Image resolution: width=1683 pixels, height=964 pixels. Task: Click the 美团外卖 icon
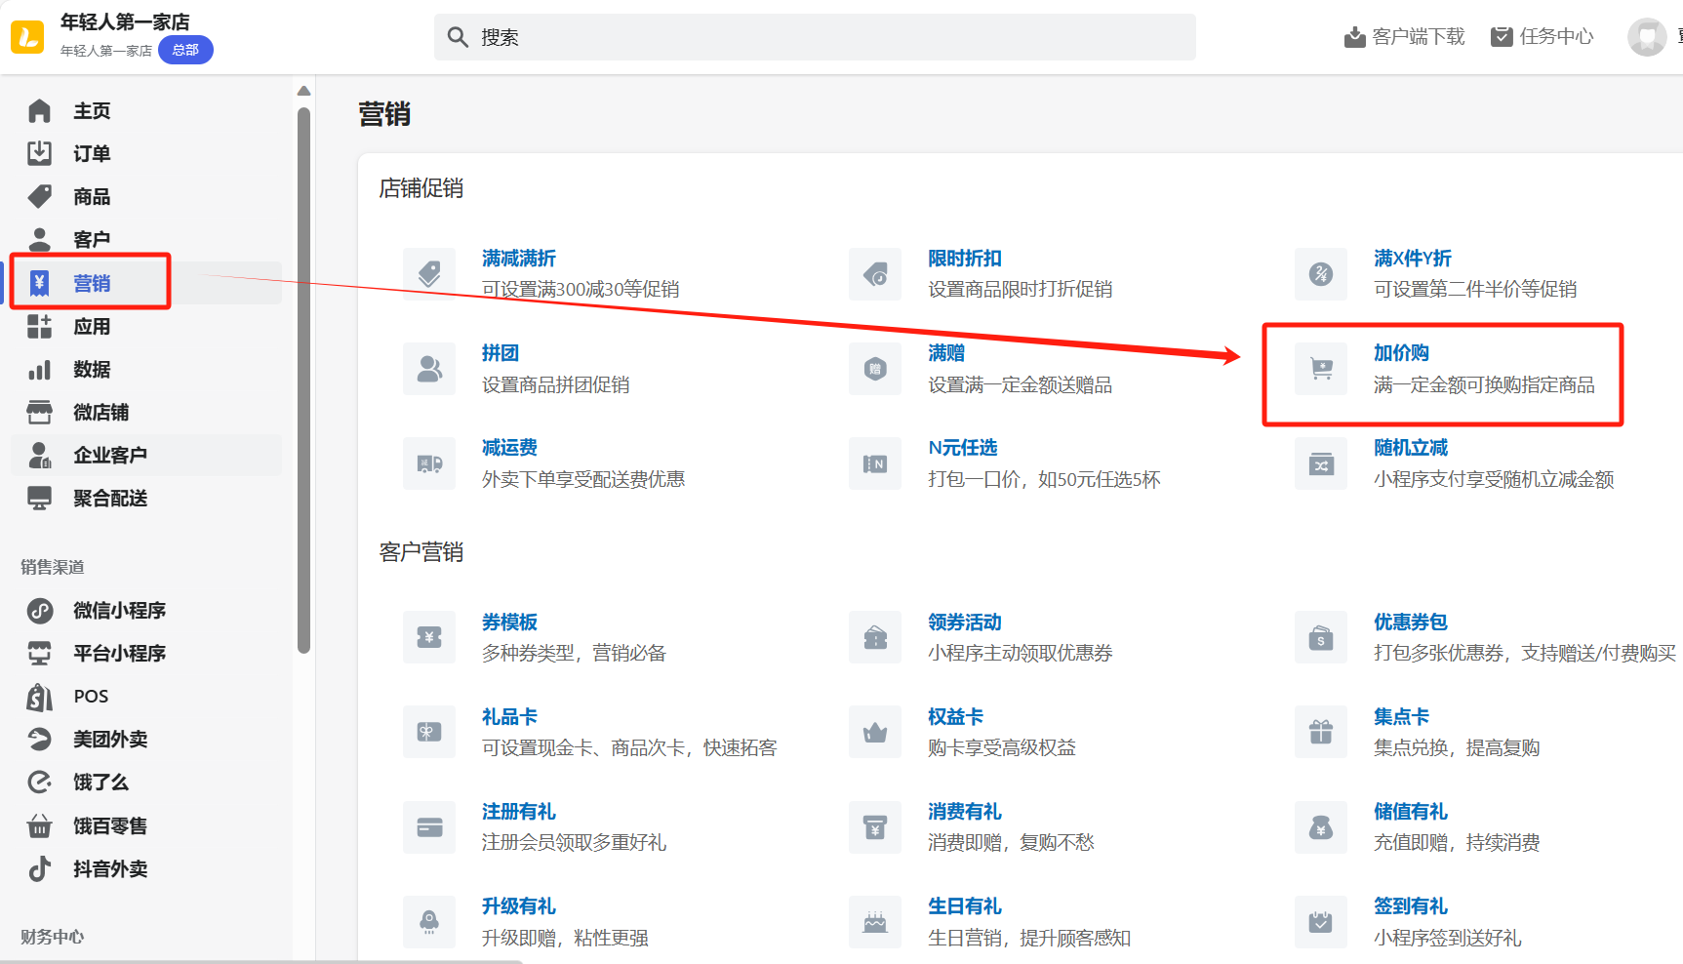pyautogui.click(x=39, y=739)
